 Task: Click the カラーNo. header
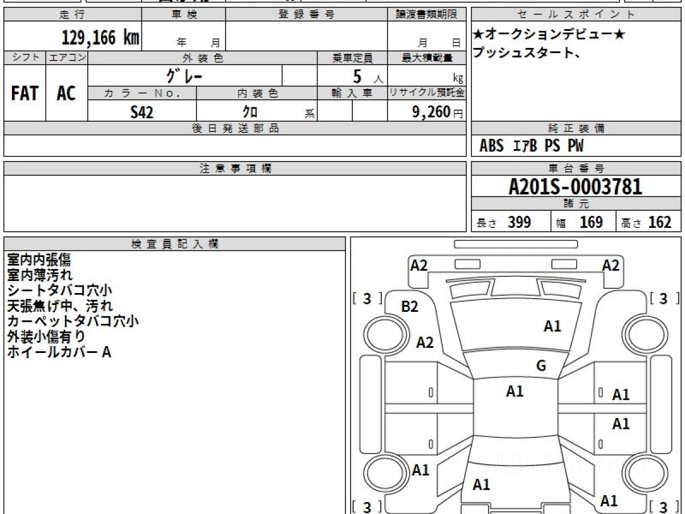(142, 93)
